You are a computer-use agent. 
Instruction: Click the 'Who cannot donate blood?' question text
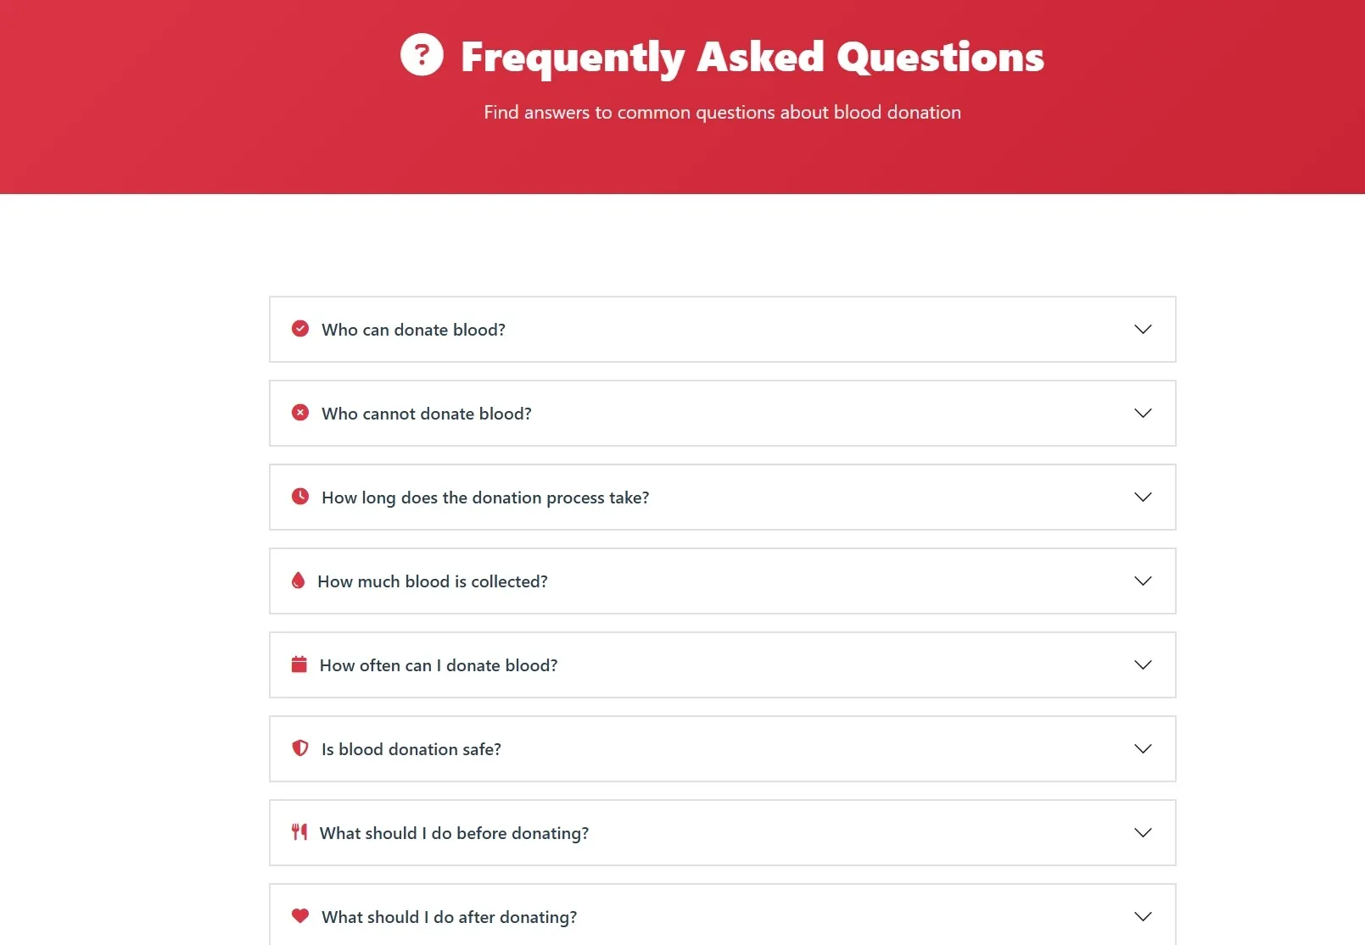[426, 414]
